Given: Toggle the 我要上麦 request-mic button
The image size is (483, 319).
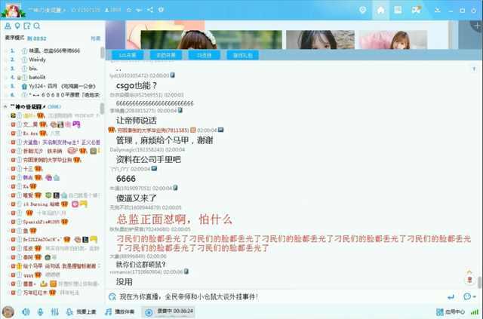Looking at the screenshot, I should (x=82, y=311).
